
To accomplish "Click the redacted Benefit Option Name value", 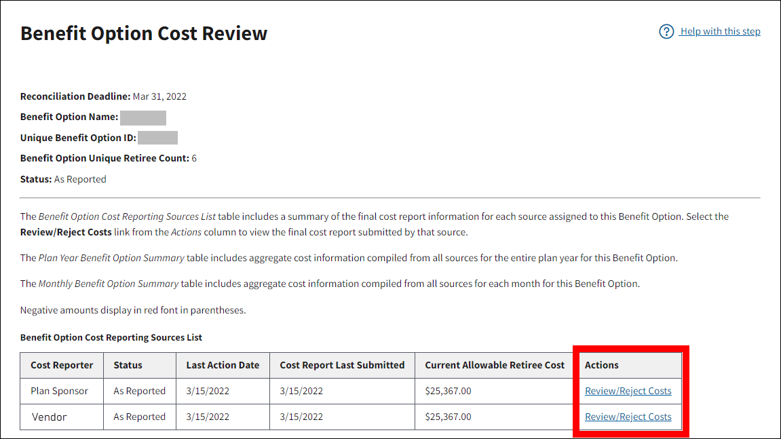I will tap(143, 117).
